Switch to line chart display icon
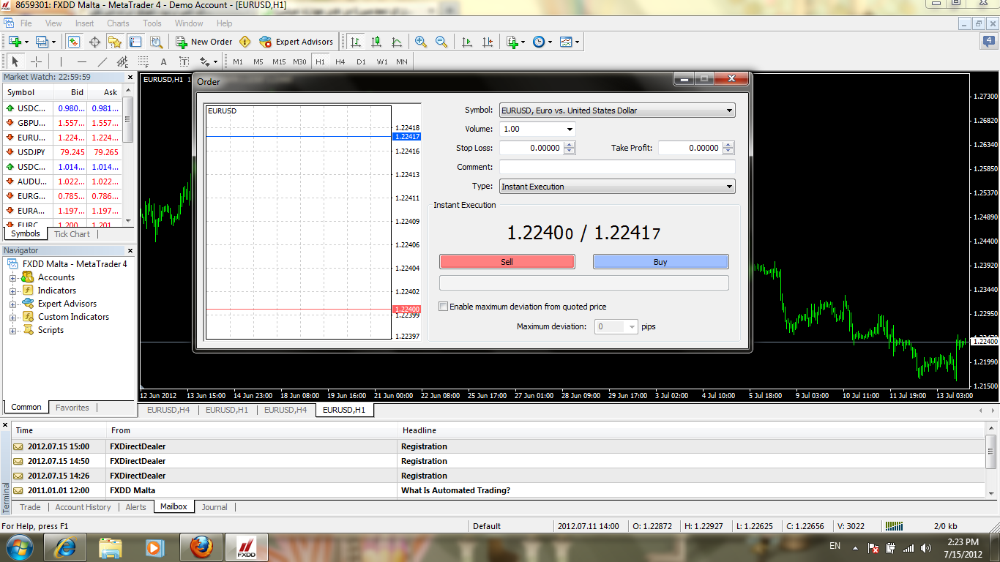 [397, 42]
